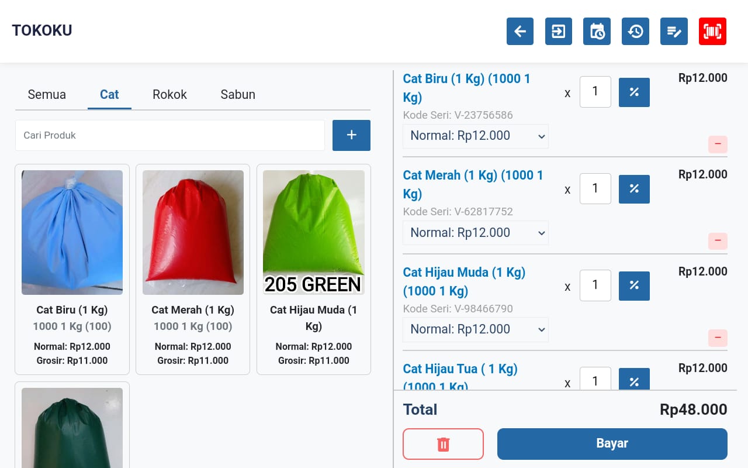The image size is (748, 468).
Task: Open the calendar schedule icon
Action: [x=597, y=32]
